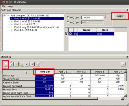
Task: Select the Port 0-3 column header
Action: (100, 72)
